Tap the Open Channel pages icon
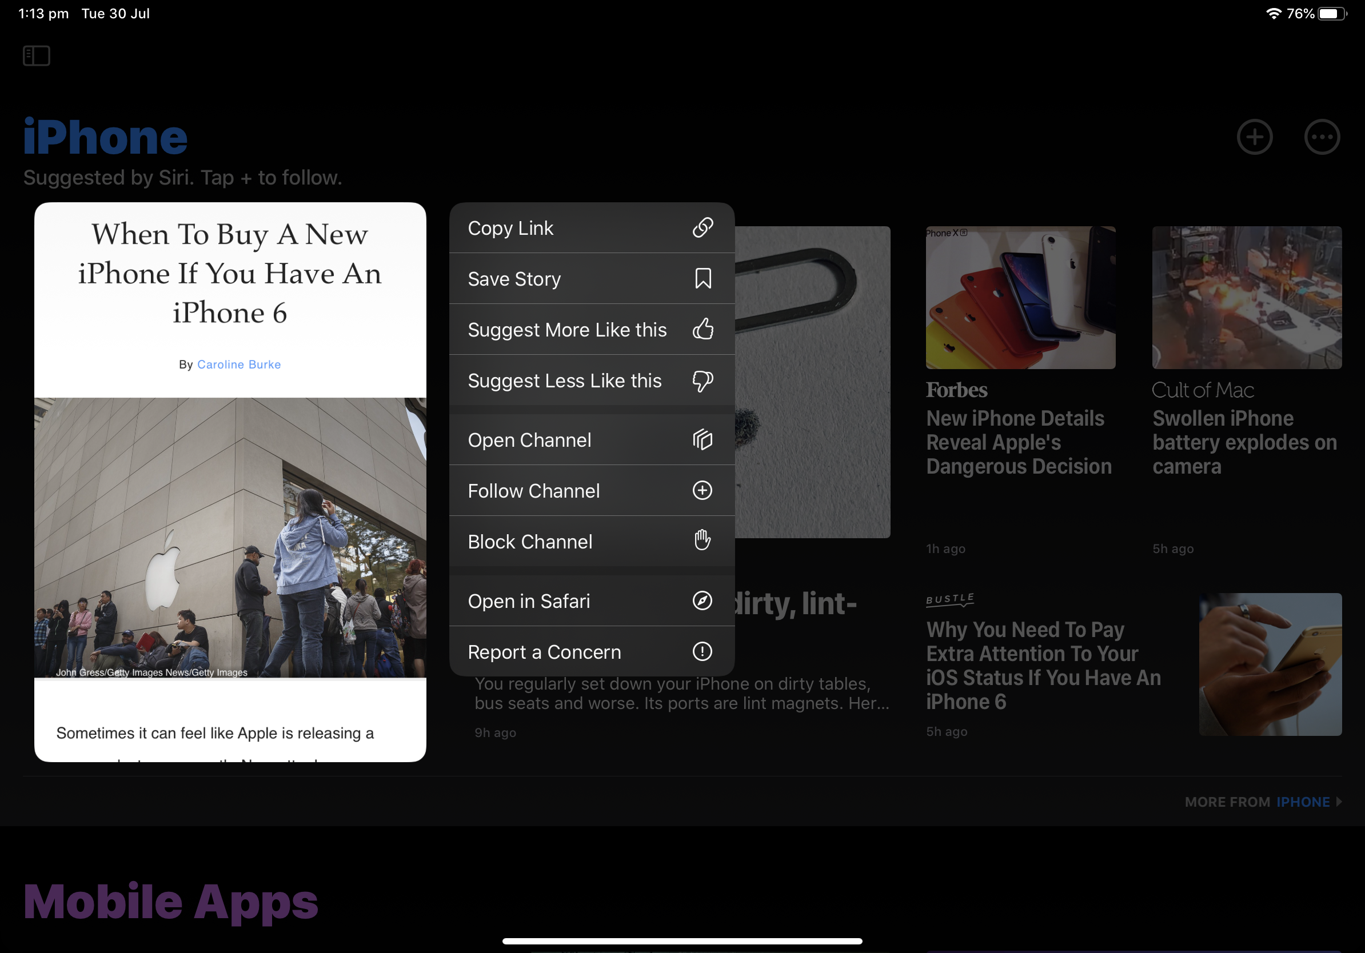 pos(702,440)
